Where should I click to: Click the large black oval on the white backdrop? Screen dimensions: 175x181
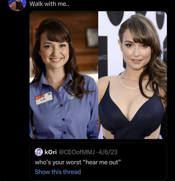[x=115, y=18]
